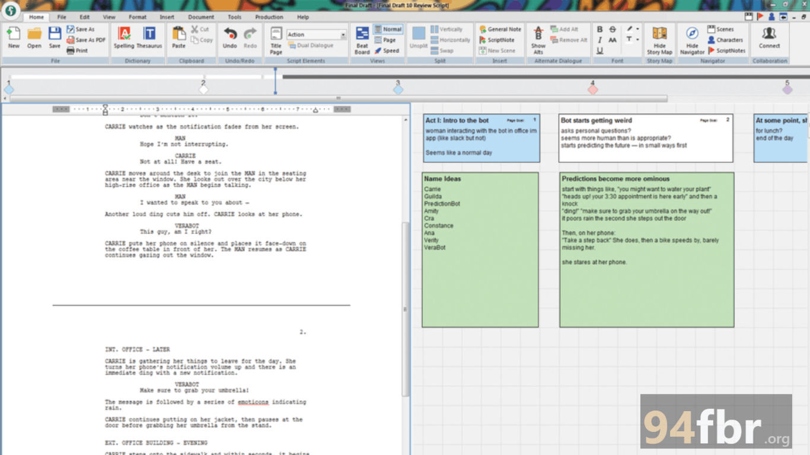Open the Edit ribbon tab
This screenshot has height=455, width=810.
(84, 17)
